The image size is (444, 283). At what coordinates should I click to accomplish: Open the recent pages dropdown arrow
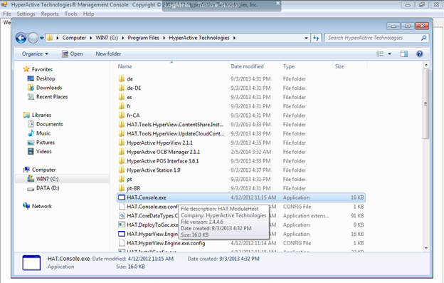click(41, 38)
